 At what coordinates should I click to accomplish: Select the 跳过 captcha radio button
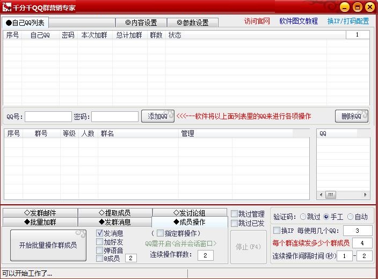(x=303, y=217)
